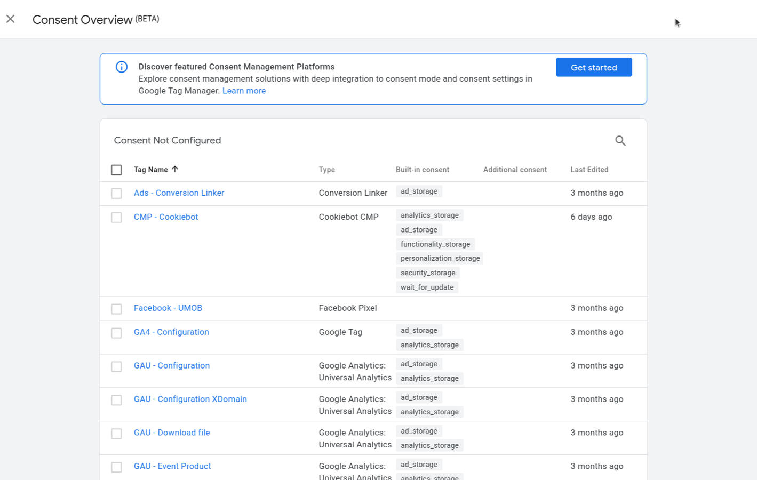Check the CMP - Cookiebot row checkbox
This screenshot has height=480, width=757.
[116, 217]
